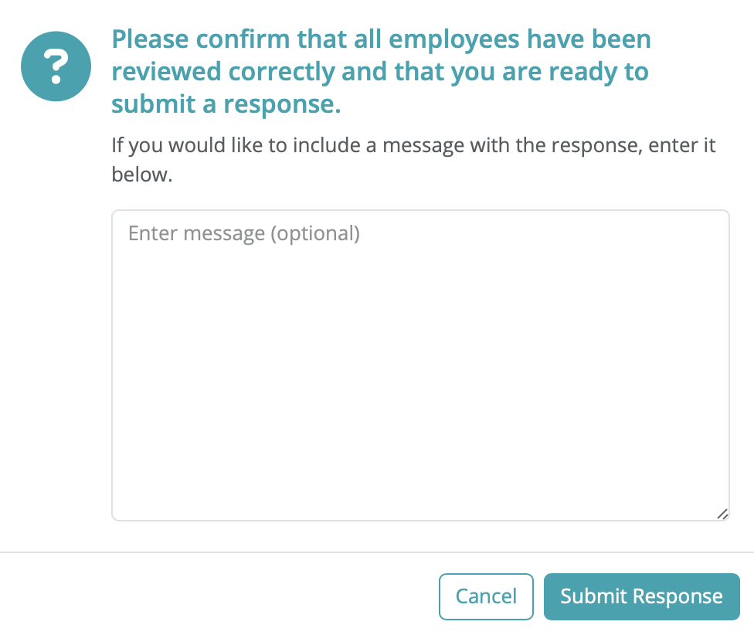The width and height of the screenshot is (754, 635).
Task: Click the Cancel button
Action: point(486,596)
